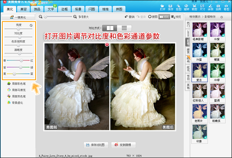Click the 撤销 (Undo) arrow icon
Screen dimensions: 232x158
point(129,17)
